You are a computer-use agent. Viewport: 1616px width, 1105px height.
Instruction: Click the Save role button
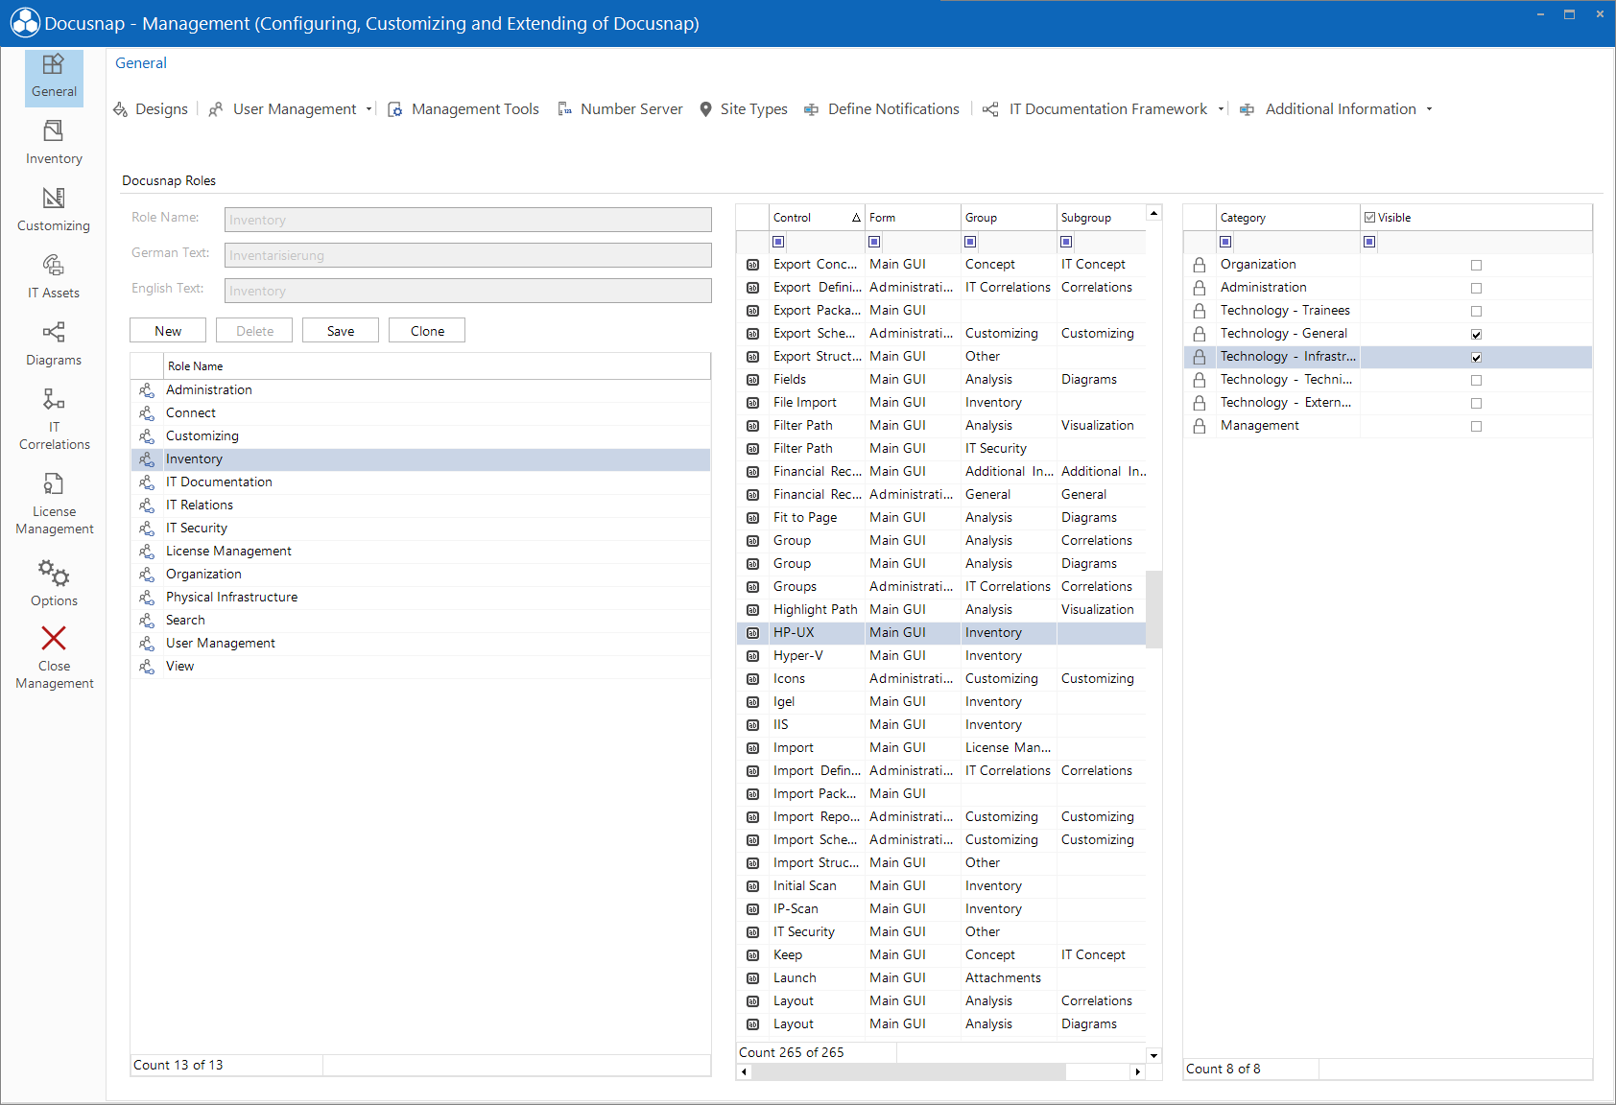341,331
